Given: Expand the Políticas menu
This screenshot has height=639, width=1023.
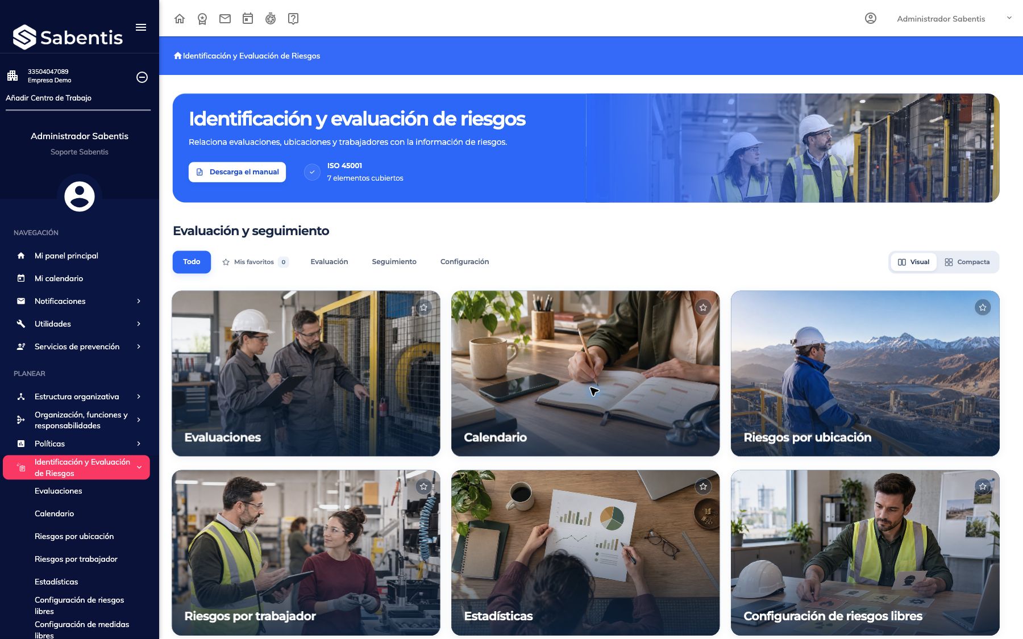Looking at the screenshot, I should click(80, 444).
